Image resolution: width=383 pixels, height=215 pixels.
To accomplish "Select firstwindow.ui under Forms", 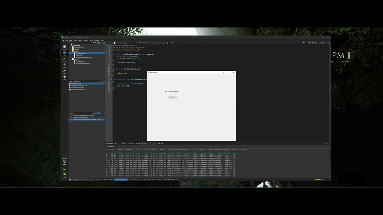I will (80, 61).
